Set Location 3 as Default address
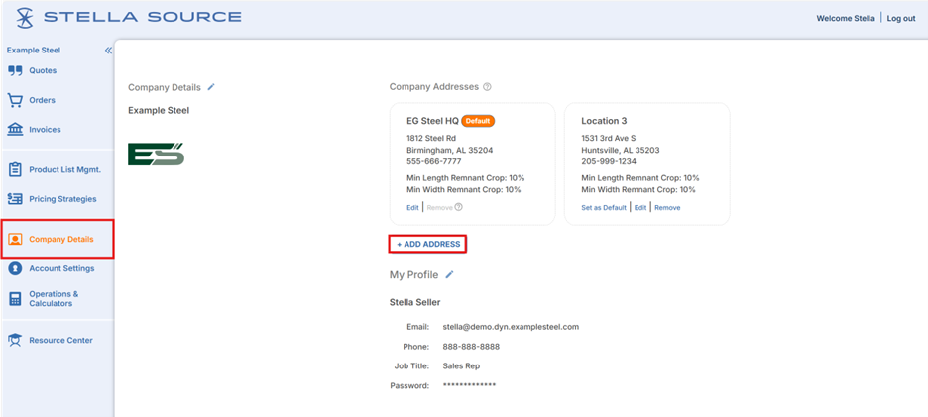 click(x=604, y=208)
